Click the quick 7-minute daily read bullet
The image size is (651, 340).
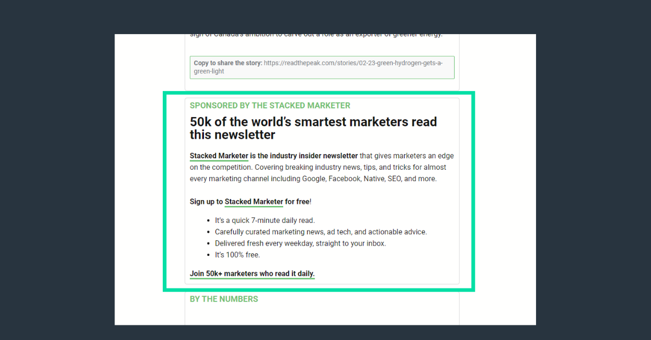coord(265,220)
